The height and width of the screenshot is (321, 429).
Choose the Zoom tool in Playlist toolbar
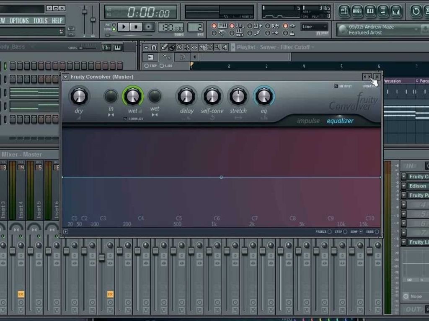217,47
